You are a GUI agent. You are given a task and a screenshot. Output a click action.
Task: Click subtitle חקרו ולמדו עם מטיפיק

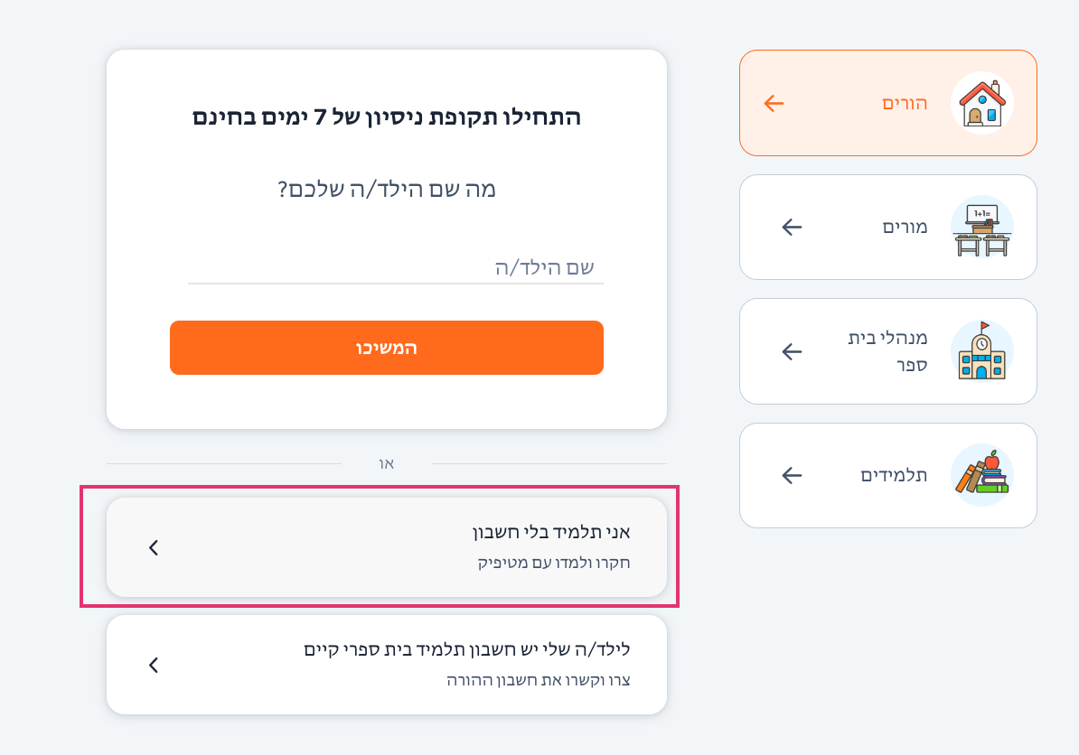pyautogui.click(x=554, y=563)
